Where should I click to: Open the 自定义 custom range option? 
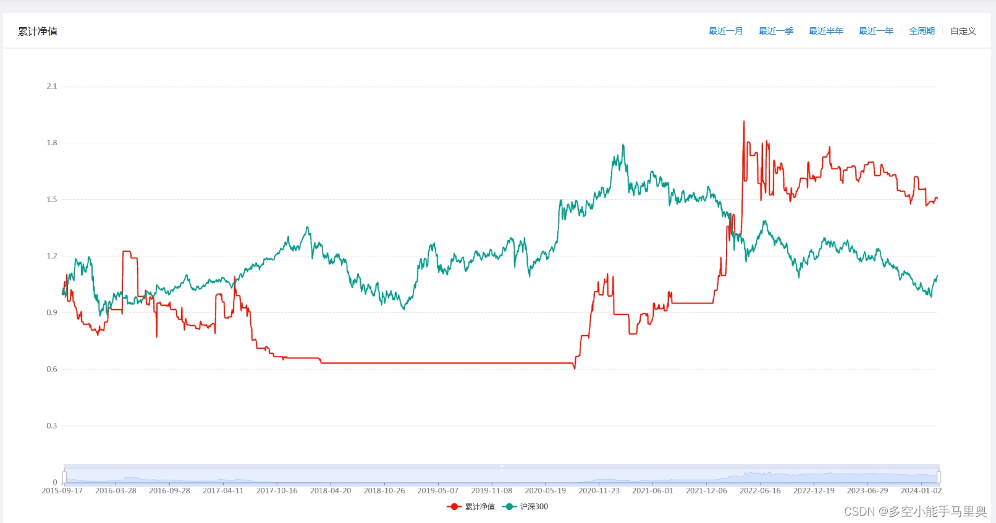pos(963,31)
